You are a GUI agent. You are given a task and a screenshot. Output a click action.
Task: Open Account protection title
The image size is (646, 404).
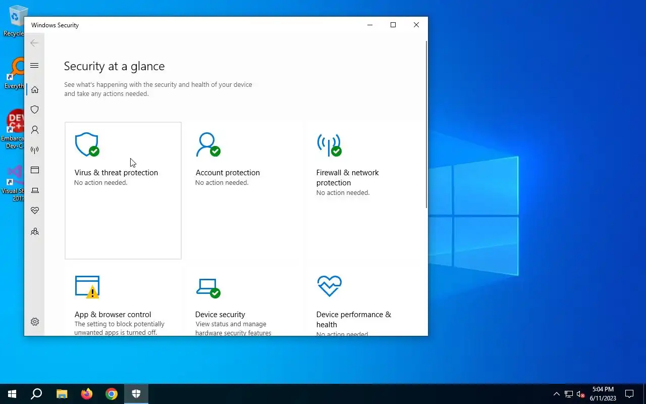(x=228, y=173)
